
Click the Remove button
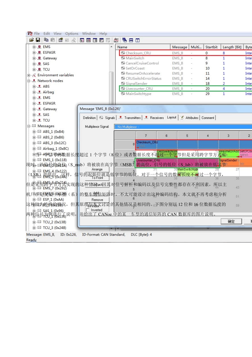pyautogui.click(x=97, y=200)
